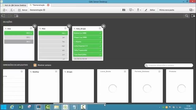Deselect L. Atlanta in Sub_Grupo
This screenshot has height=110, width=196.
click(88, 42)
